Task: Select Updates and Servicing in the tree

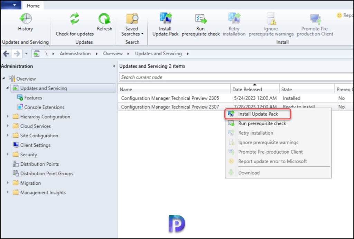Action: (x=63, y=88)
